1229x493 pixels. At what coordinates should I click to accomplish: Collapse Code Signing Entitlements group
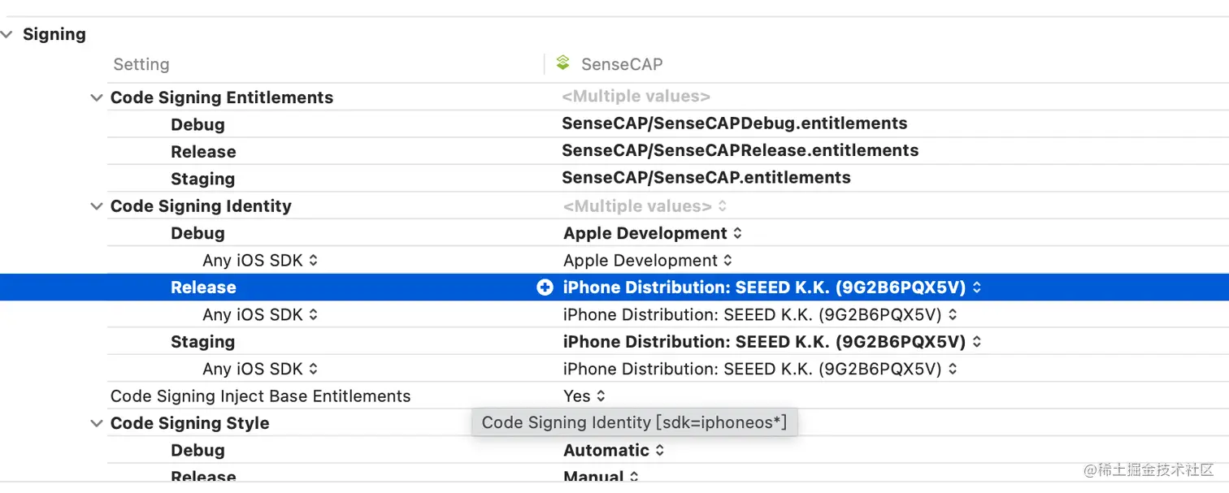tap(96, 97)
